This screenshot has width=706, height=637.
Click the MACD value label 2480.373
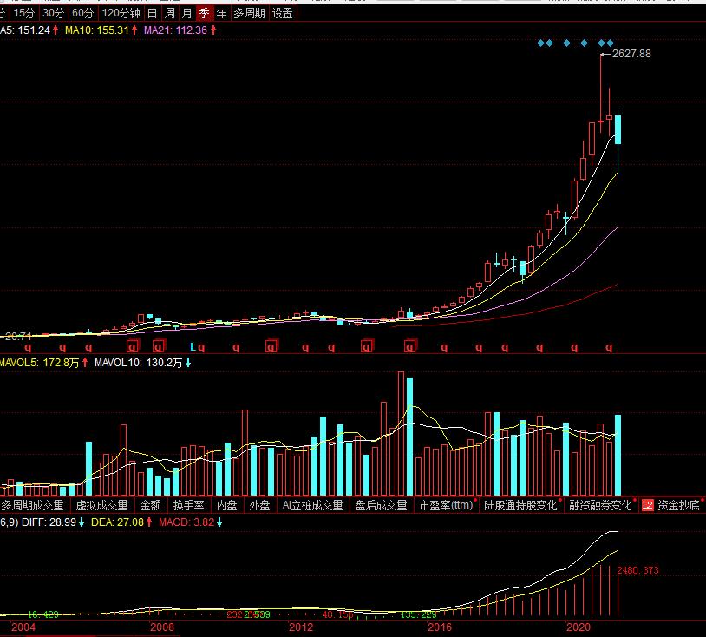[637, 570]
